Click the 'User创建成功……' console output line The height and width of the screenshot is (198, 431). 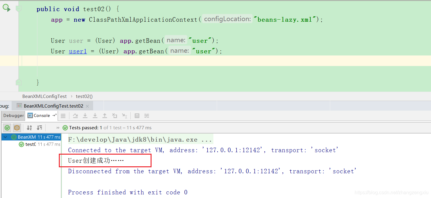[96, 161]
